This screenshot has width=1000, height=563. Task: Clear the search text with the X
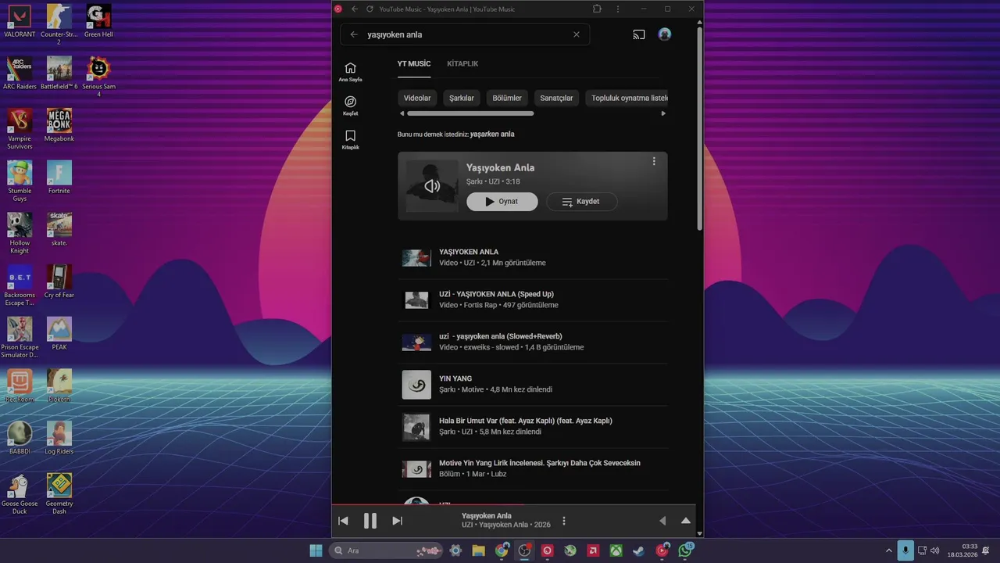(x=577, y=34)
